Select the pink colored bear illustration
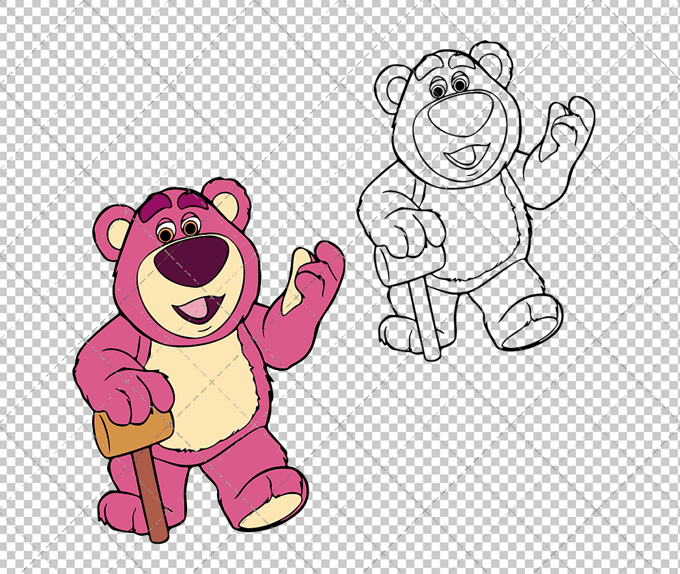Screen dimensions: 680x574 click(x=209, y=360)
